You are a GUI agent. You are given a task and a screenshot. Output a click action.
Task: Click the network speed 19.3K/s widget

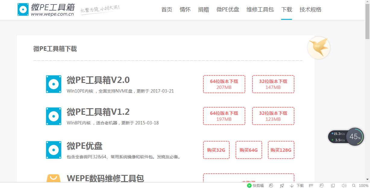point(337,137)
